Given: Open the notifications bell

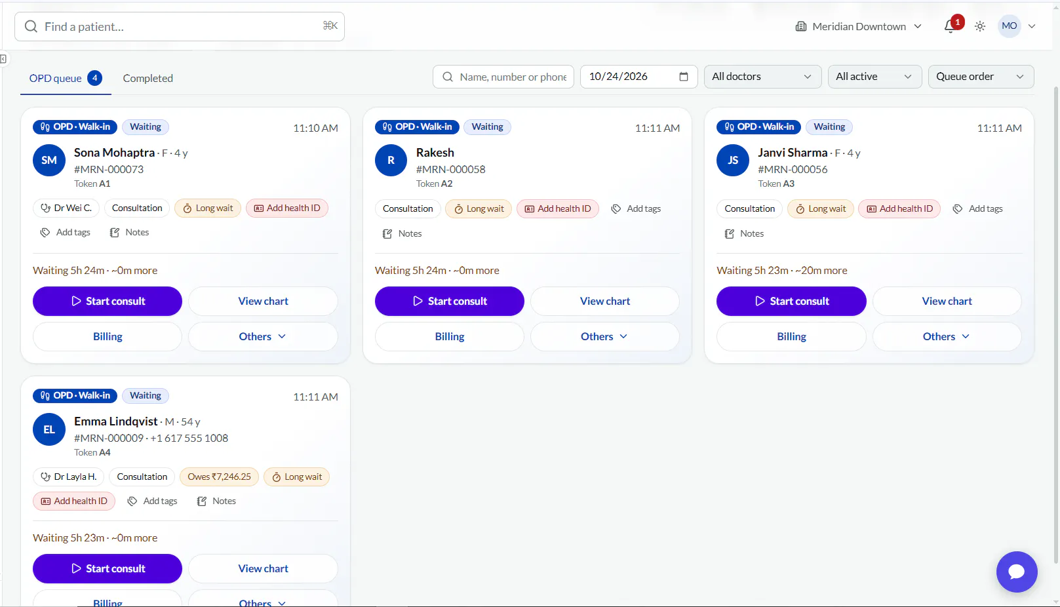Looking at the screenshot, I should coord(950,26).
